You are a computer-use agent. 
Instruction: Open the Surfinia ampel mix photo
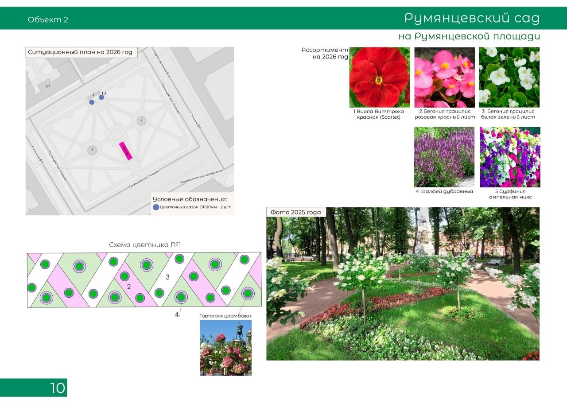tap(510, 157)
